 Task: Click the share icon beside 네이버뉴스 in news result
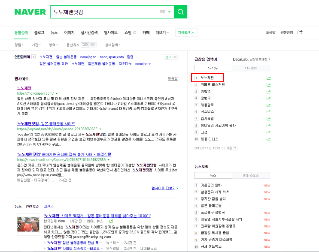[111, 221]
